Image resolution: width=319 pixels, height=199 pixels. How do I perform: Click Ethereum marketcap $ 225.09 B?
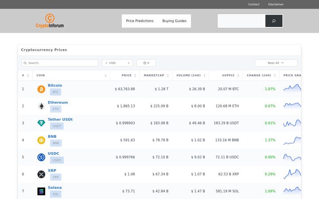(159, 106)
